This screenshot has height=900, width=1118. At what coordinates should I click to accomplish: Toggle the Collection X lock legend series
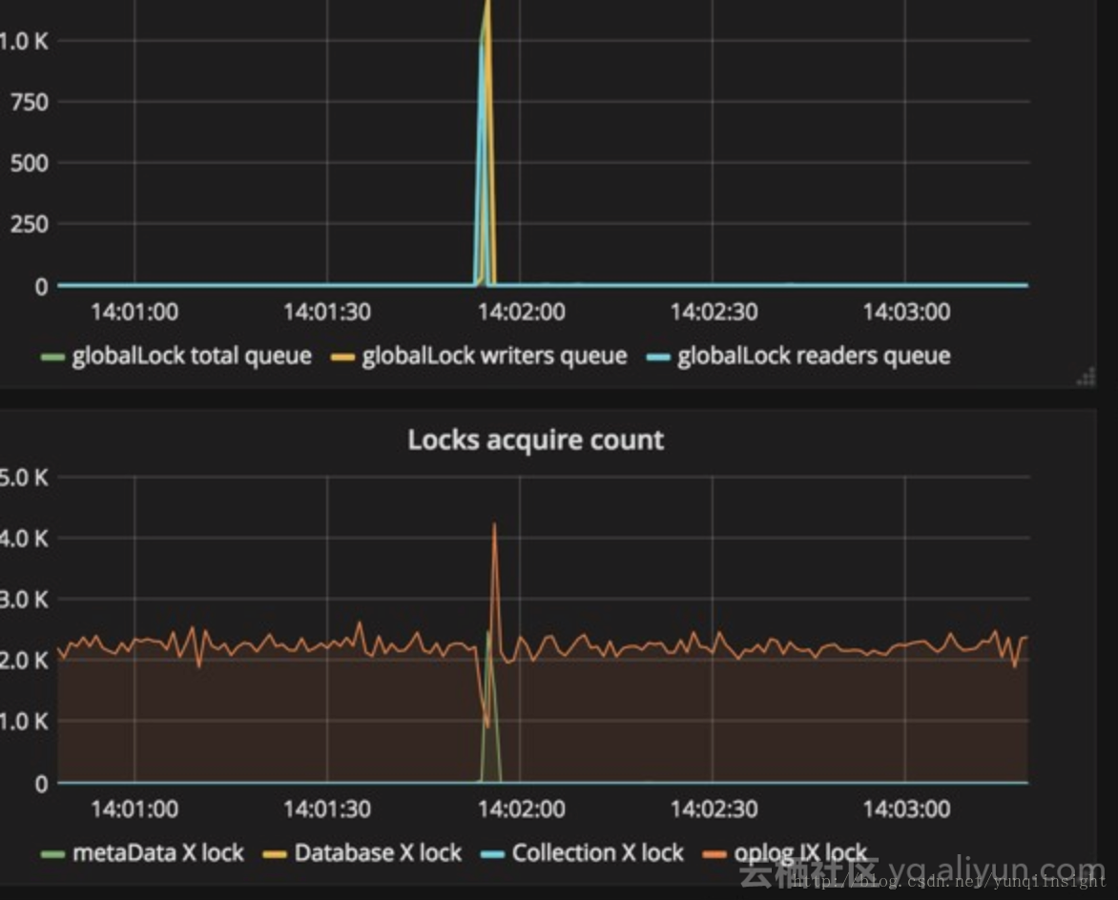click(597, 853)
